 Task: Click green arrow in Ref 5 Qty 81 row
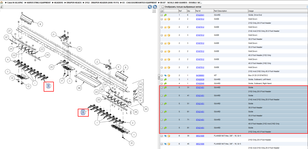(165, 128)
